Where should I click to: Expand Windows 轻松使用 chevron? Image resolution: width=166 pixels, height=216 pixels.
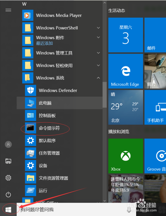[x=98, y=65]
